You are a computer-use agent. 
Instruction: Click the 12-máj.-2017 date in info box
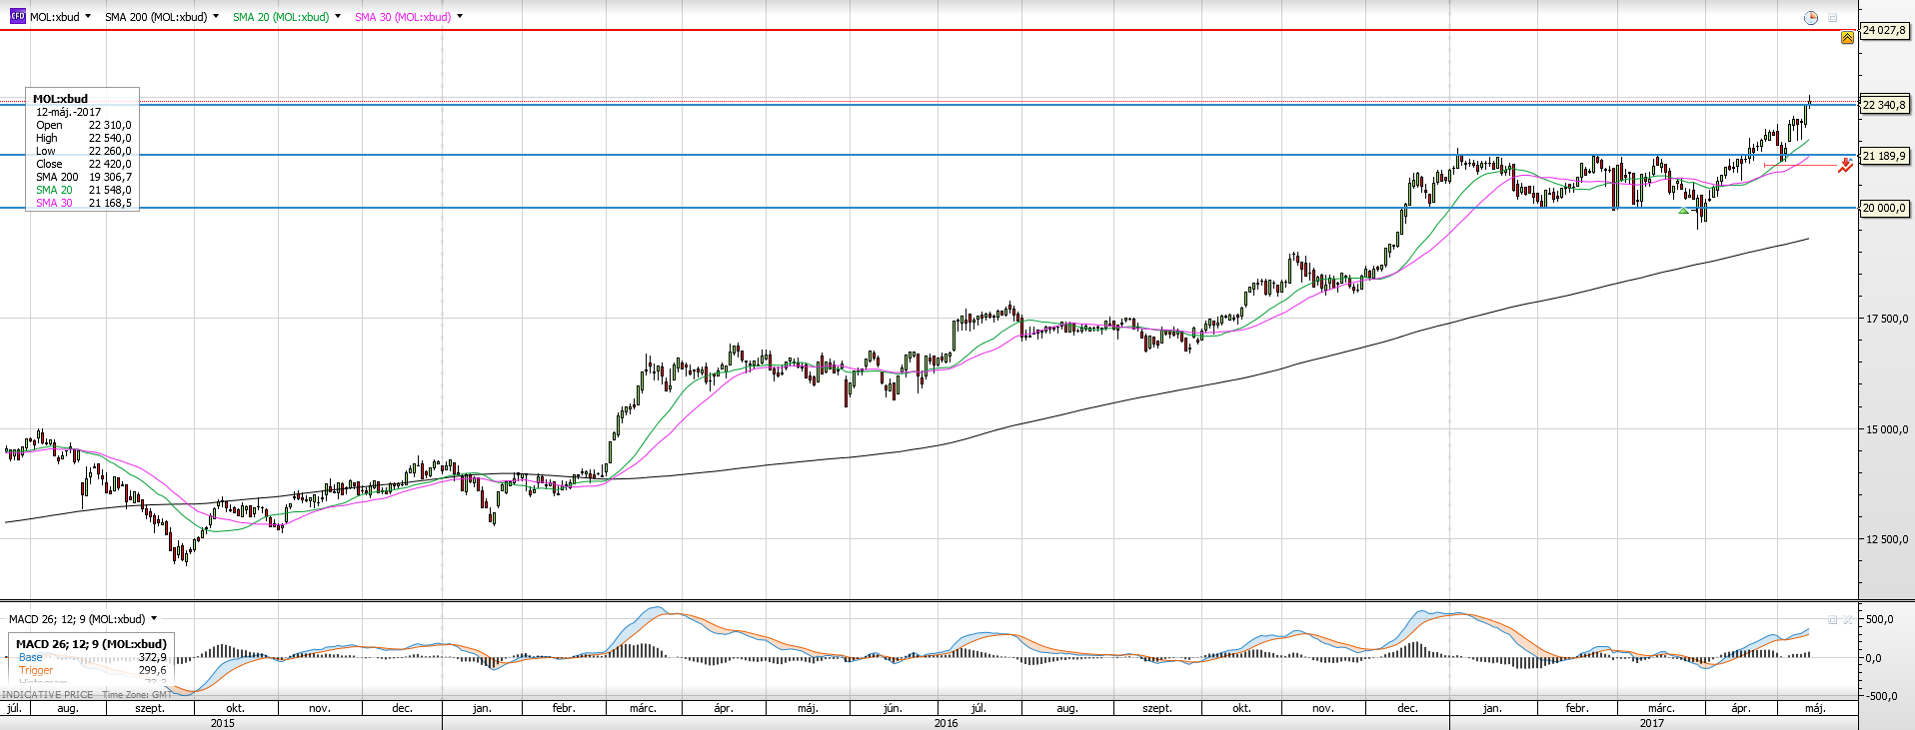(x=69, y=112)
